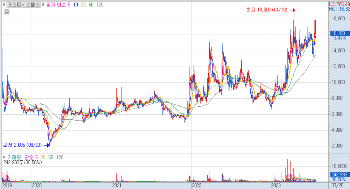The height and width of the screenshot is (189, 350).
Task: Select the gray 120-day price moving average label
Action: tap(100, 5)
